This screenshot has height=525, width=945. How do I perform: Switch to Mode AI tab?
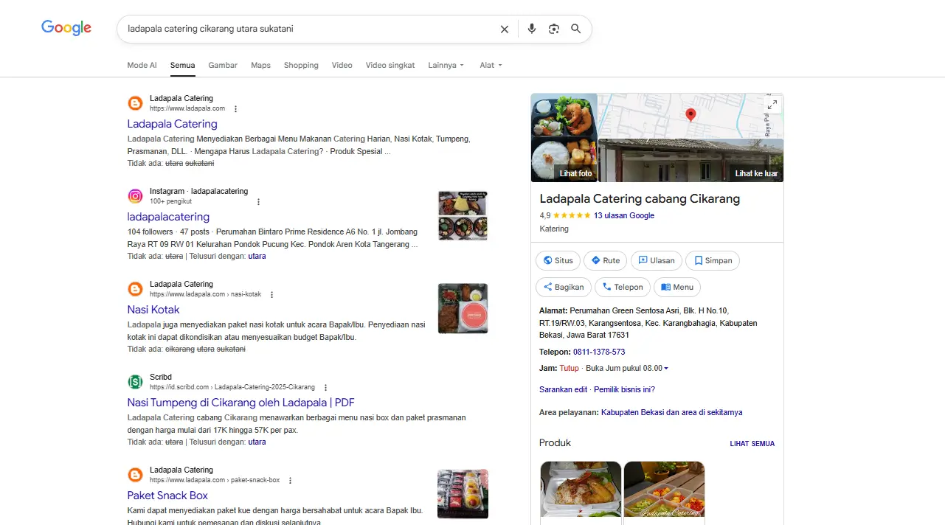(142, 65)
